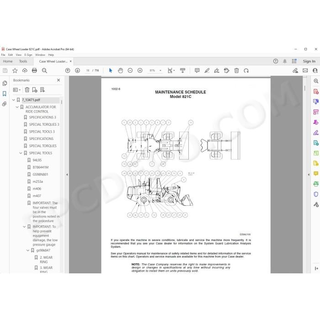Image resolution: width=320 pixels, height=320 pixels.
Task: Delete page with trash icon
Action: click(236, 70)
